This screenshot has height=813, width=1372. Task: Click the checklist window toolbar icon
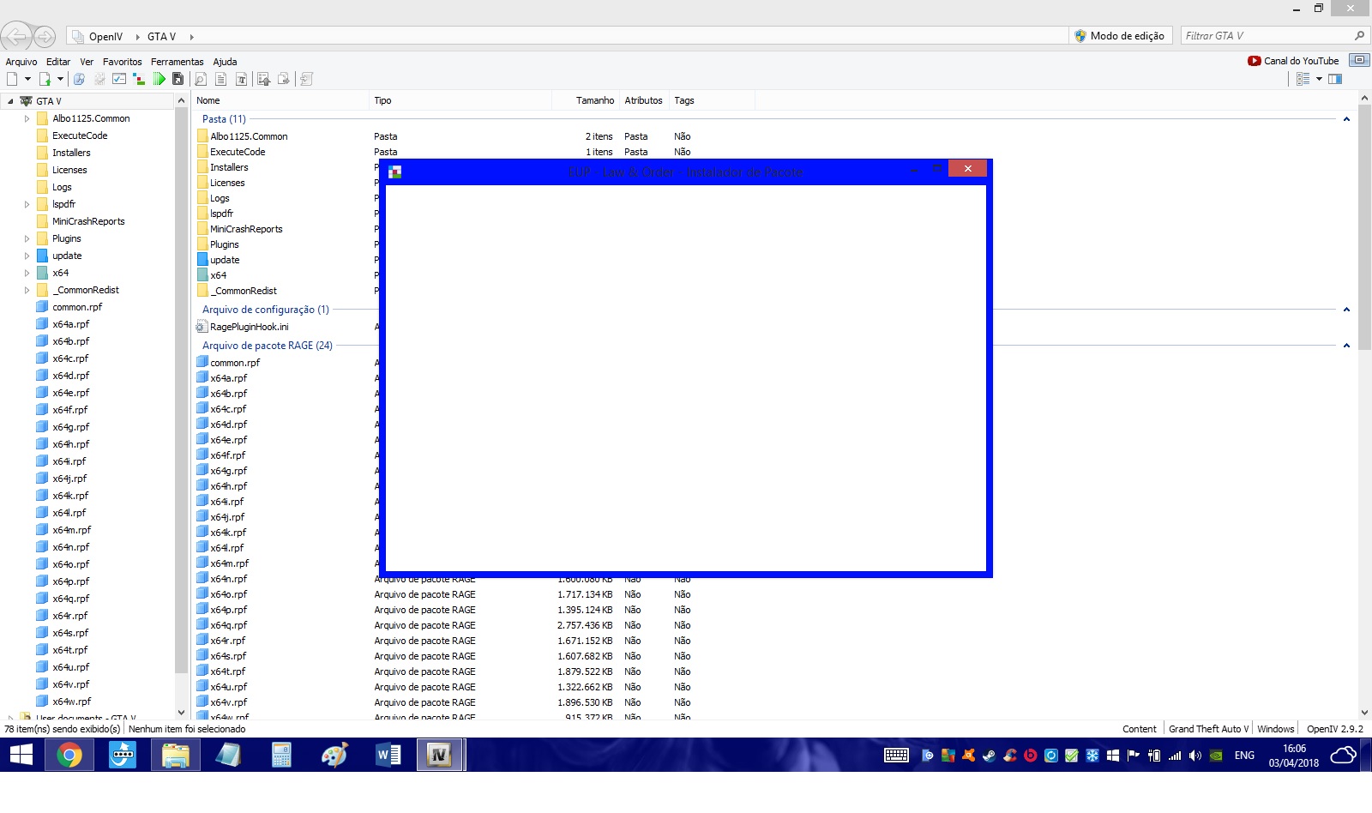coord(119,79)
